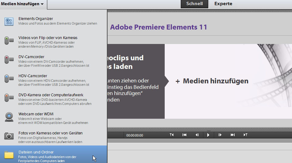Go to previous edit point

171,135
